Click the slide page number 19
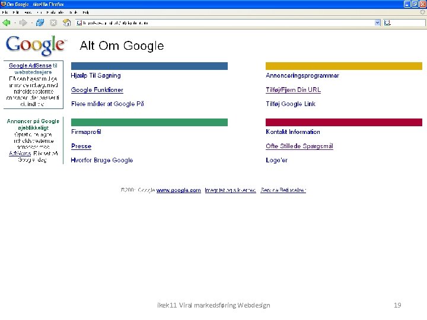The width and height of the screenshot is (427, 320). (x=397, y=305)
